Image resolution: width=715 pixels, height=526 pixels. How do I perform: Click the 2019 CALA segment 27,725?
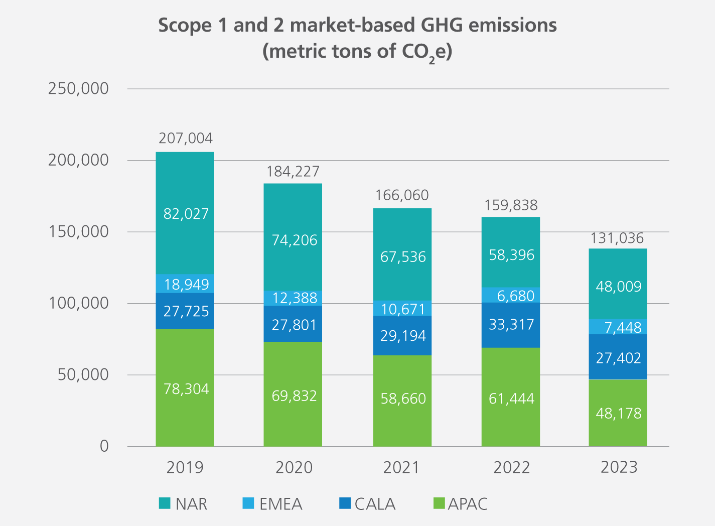click(x=185, y=311)
